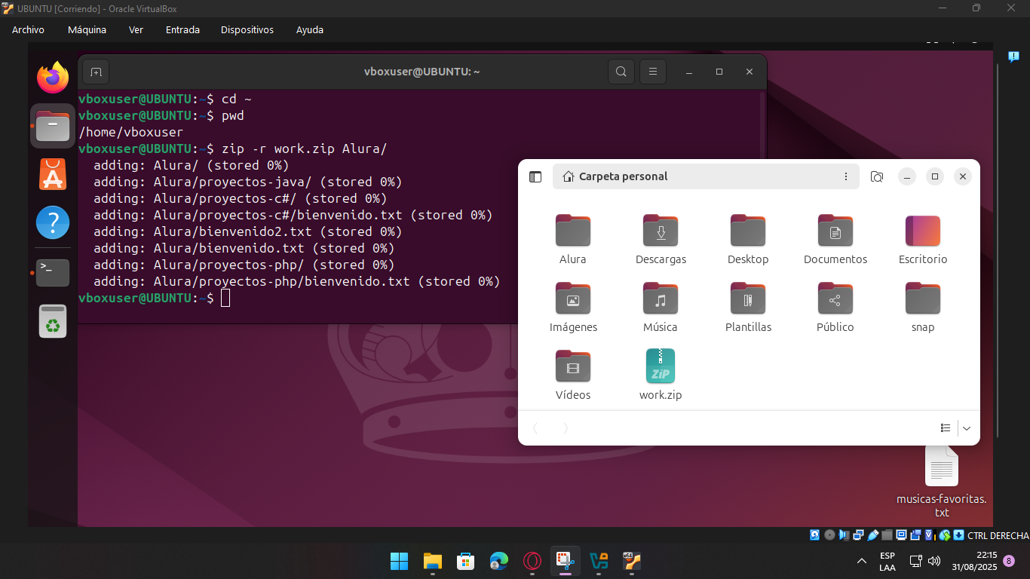Viewport: 1030px width, 579px height.
Task: Click the zip -r work.zip Alura/ command line
Action: [x=304, y=149]
